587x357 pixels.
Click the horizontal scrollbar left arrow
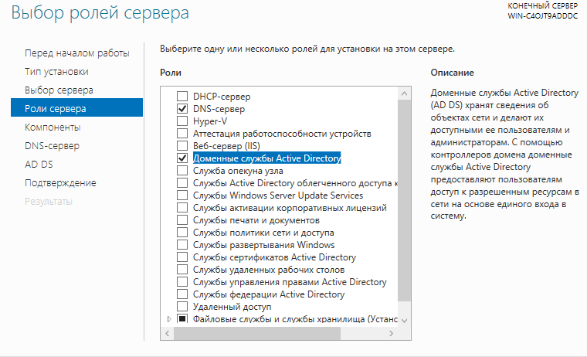pyautogui.click(x=168, y=333)
